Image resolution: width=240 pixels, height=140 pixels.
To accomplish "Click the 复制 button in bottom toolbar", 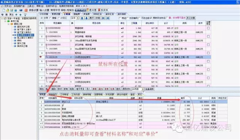I will [66, 89].
